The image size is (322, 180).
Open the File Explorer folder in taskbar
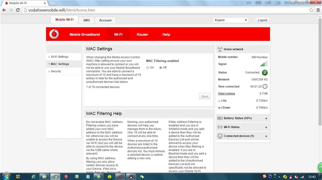44,176
